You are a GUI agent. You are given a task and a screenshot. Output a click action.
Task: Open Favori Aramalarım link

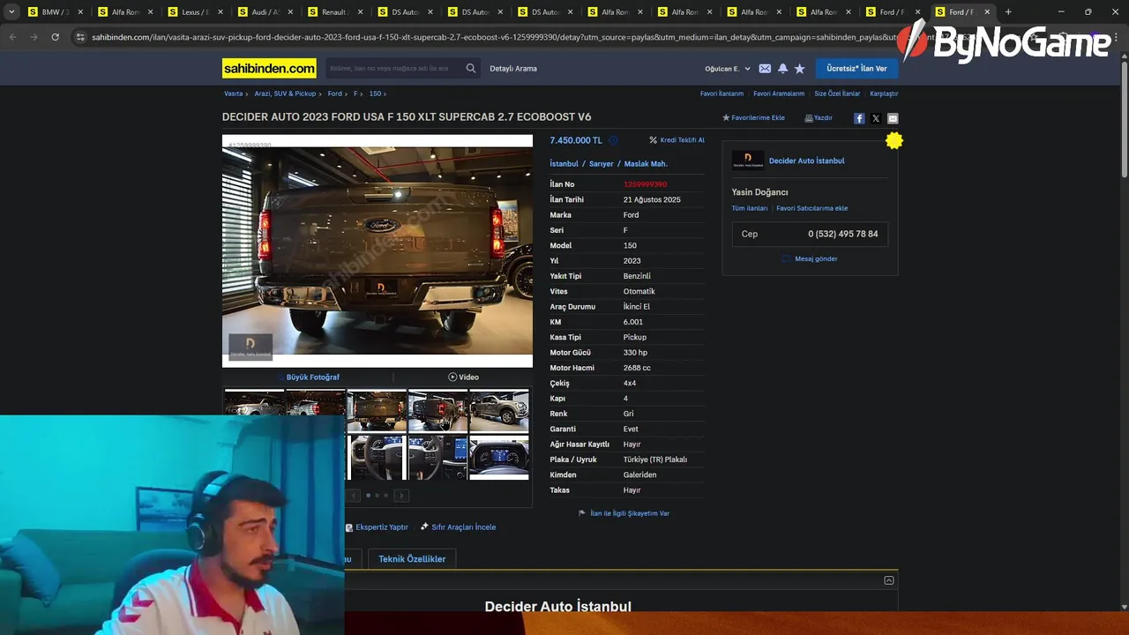(x=779, y=93)
